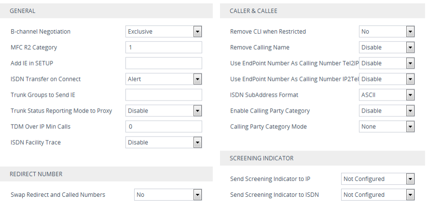Open the Calling Number Tel2IP dropdown
The image size is (427, 204).
click(387, 64)
